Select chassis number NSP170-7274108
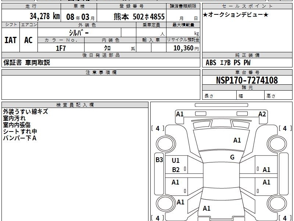The width and height of the screenshot is (294, 221). 247,80
